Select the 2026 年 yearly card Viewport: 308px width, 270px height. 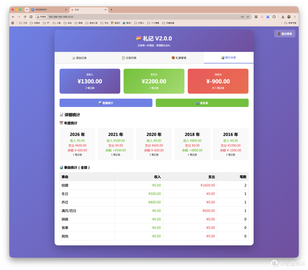point(77,144)
